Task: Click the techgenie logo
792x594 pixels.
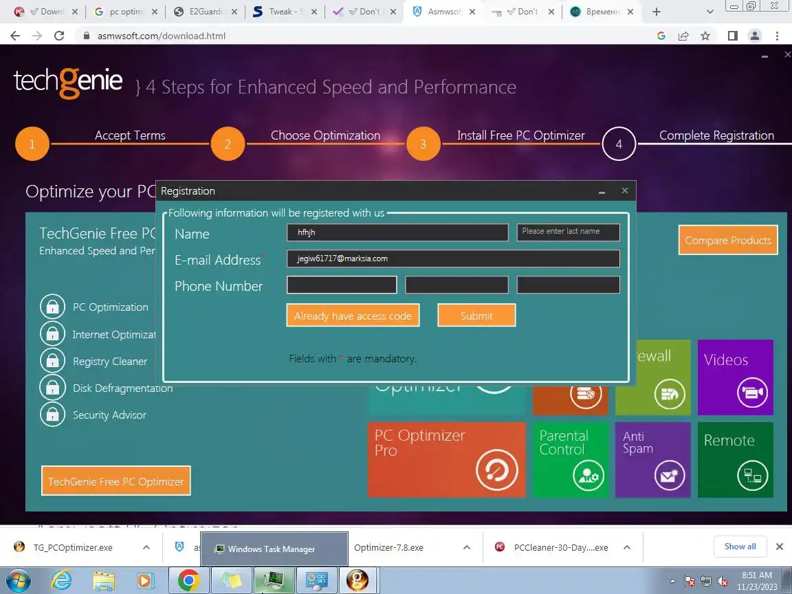Action: click(x=68, y=82)
